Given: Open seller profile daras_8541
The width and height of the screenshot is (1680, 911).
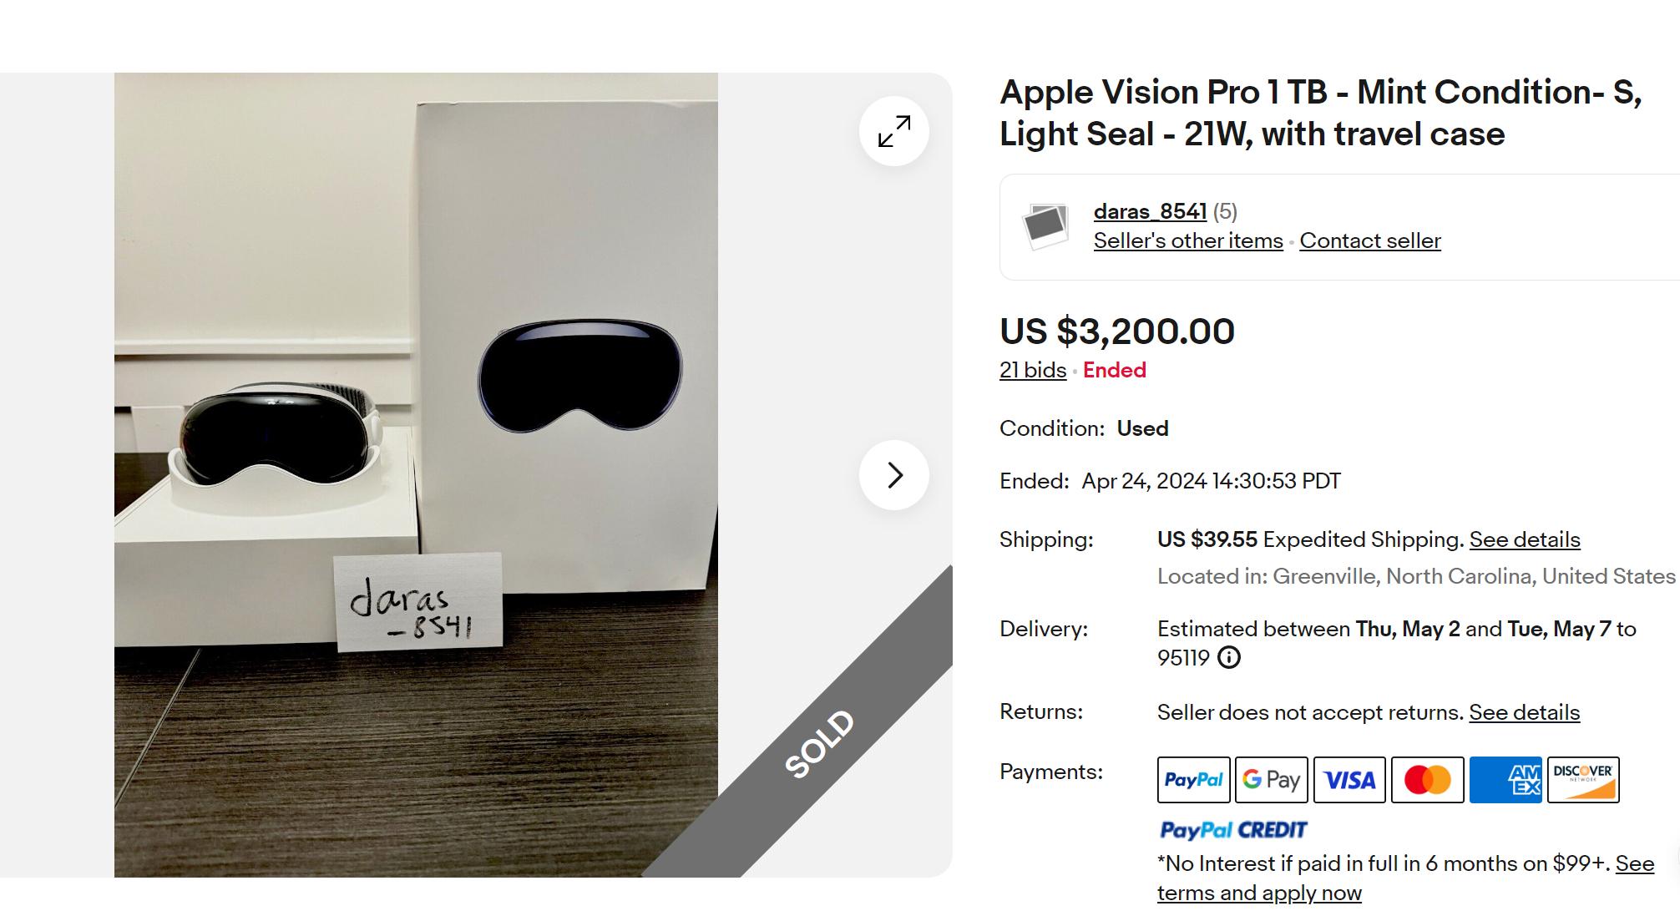Looking at the screenshot, I should click(1150, 212).
